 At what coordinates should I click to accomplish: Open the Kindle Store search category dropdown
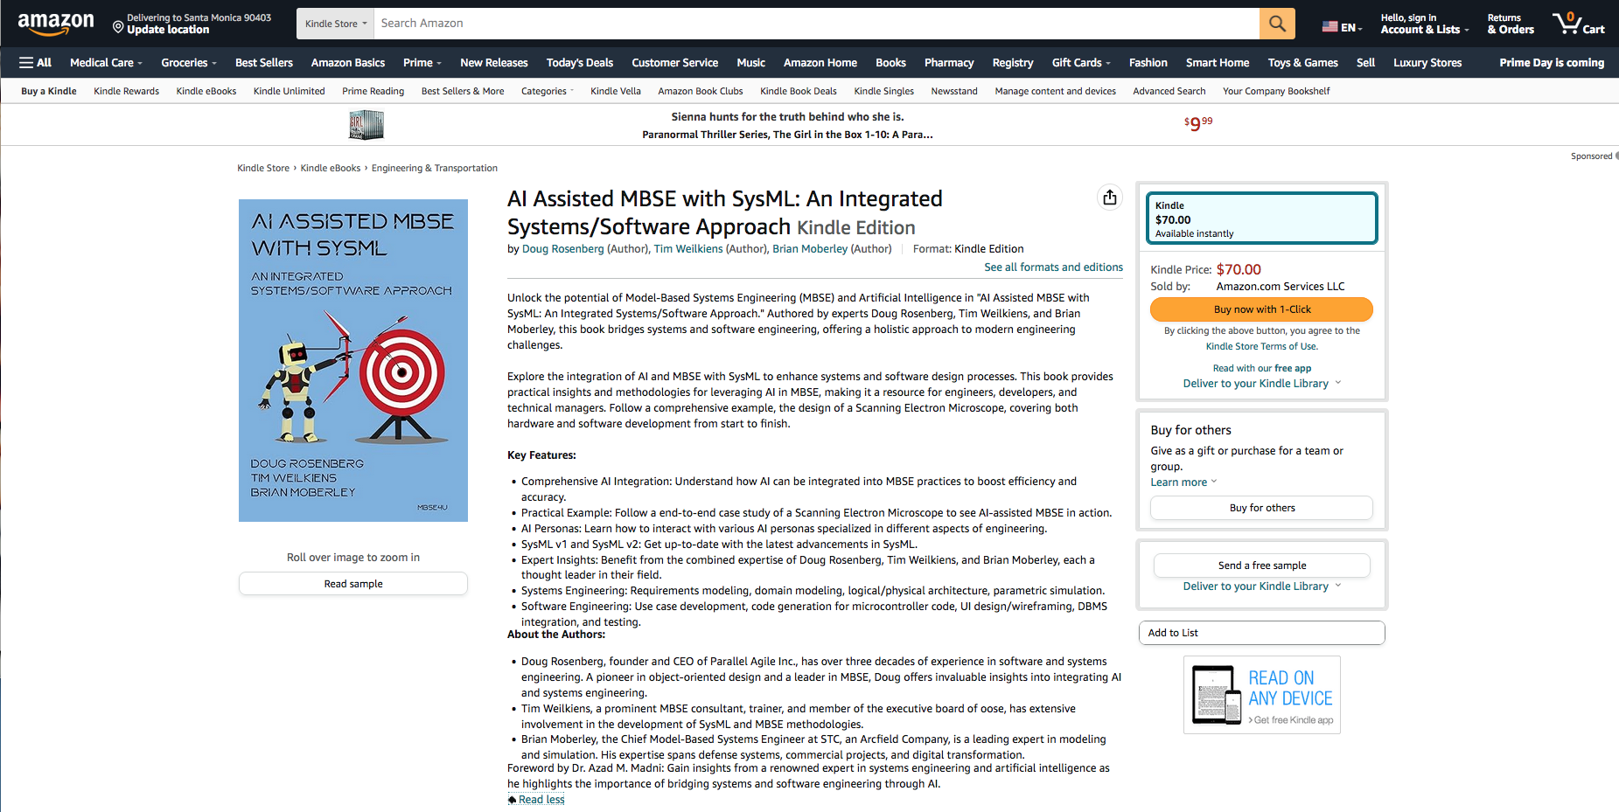pos(336,24)
